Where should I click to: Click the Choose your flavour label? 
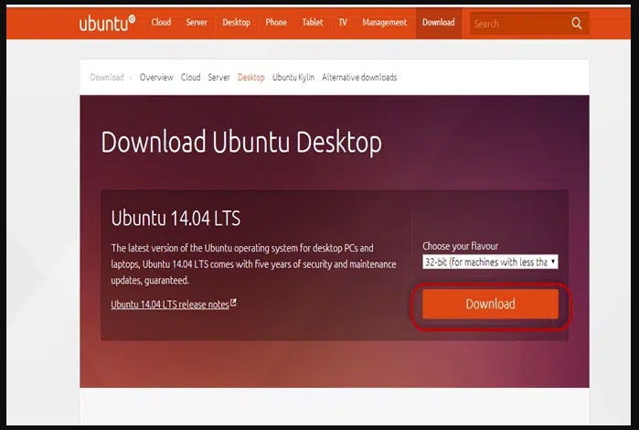pyautogui.click(x=460, y=246)
